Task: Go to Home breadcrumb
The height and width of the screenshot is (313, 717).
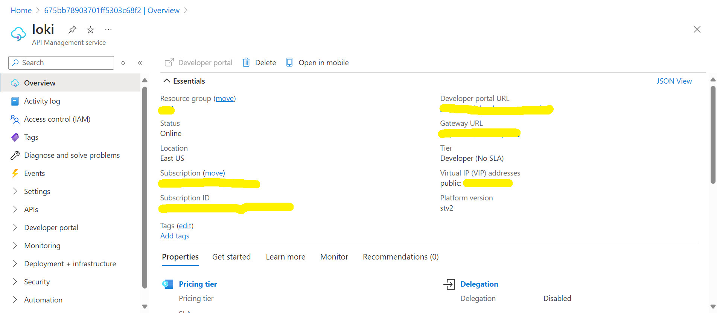Action: coord(21,11)
